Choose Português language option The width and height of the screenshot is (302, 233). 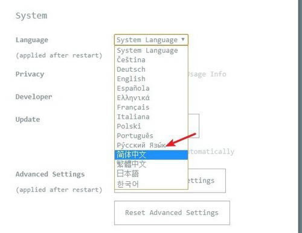pyautogui.click(x=151, y=135)
